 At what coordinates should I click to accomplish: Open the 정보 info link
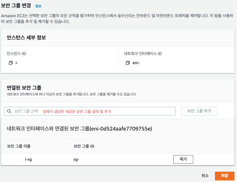coord(38,6)
